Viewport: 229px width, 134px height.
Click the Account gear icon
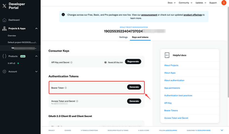click(4, 72)
